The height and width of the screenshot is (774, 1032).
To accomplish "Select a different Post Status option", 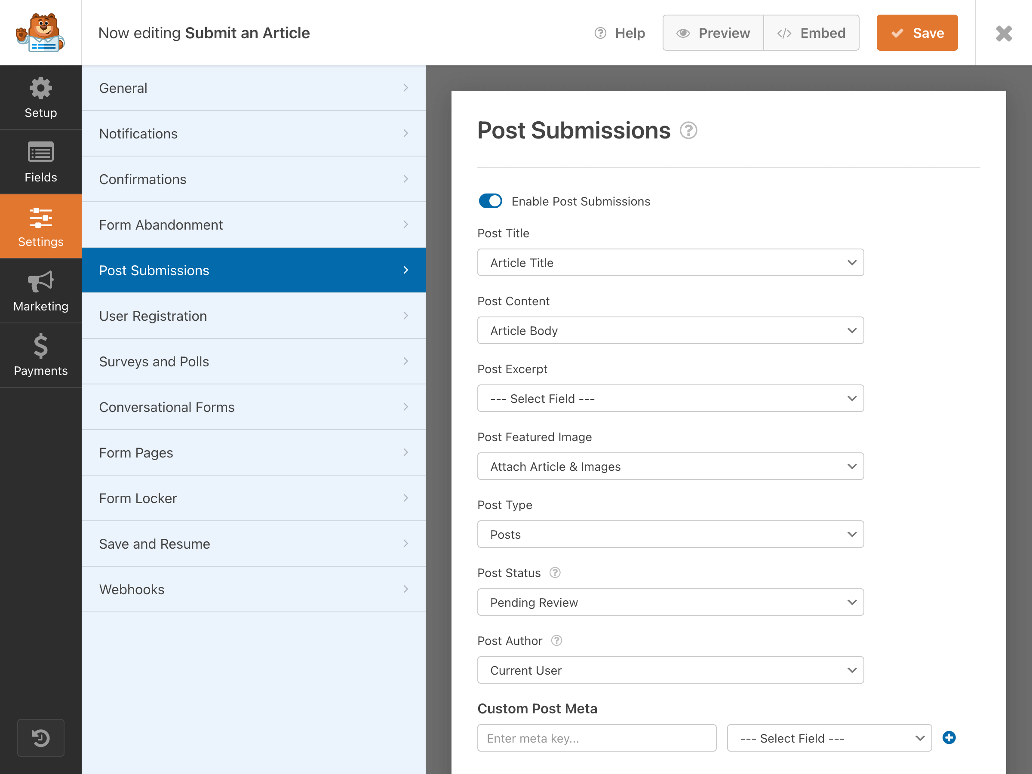I will pyautogui.click(x=670, y=602).
